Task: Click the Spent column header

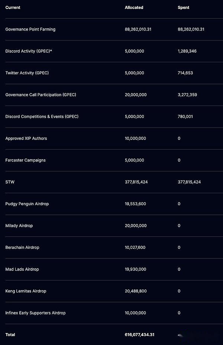Action: tap(183, 7)
